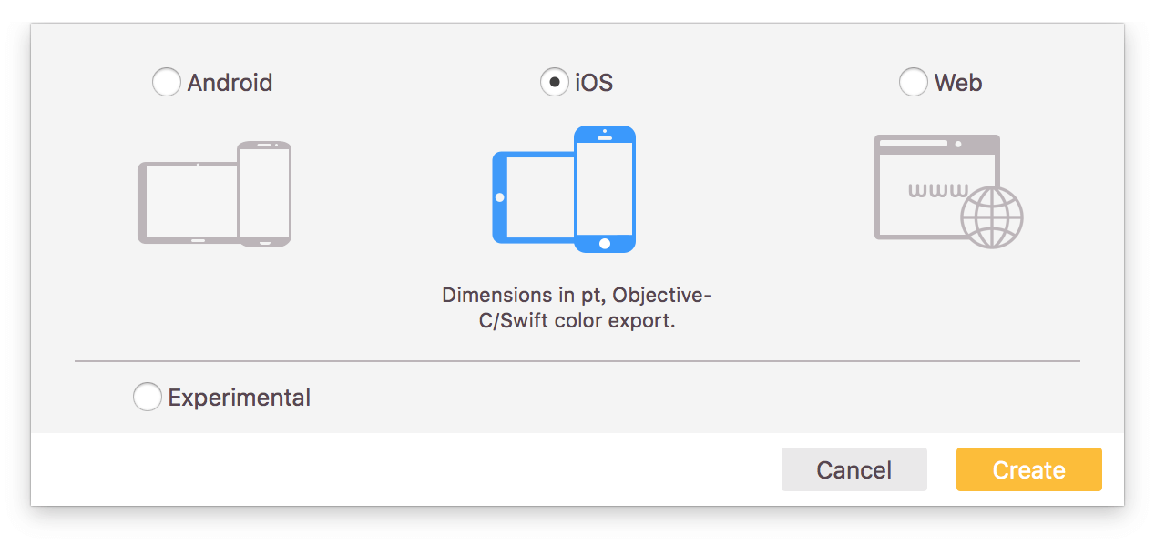Choose the Web radio button

[913, 83]
